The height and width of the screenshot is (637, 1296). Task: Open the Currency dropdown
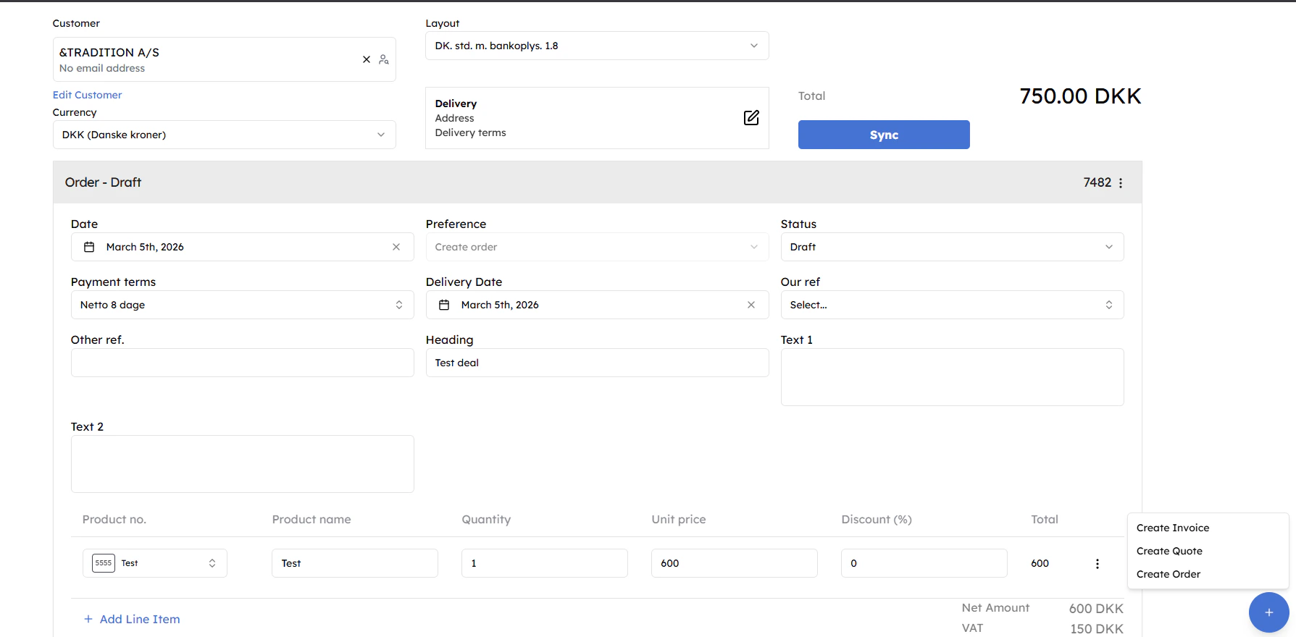[224, 135]
